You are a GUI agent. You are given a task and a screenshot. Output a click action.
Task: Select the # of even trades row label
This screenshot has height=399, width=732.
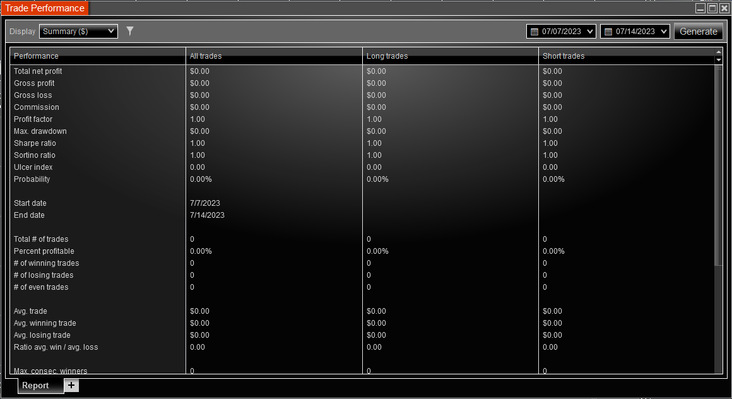point(41,287)
